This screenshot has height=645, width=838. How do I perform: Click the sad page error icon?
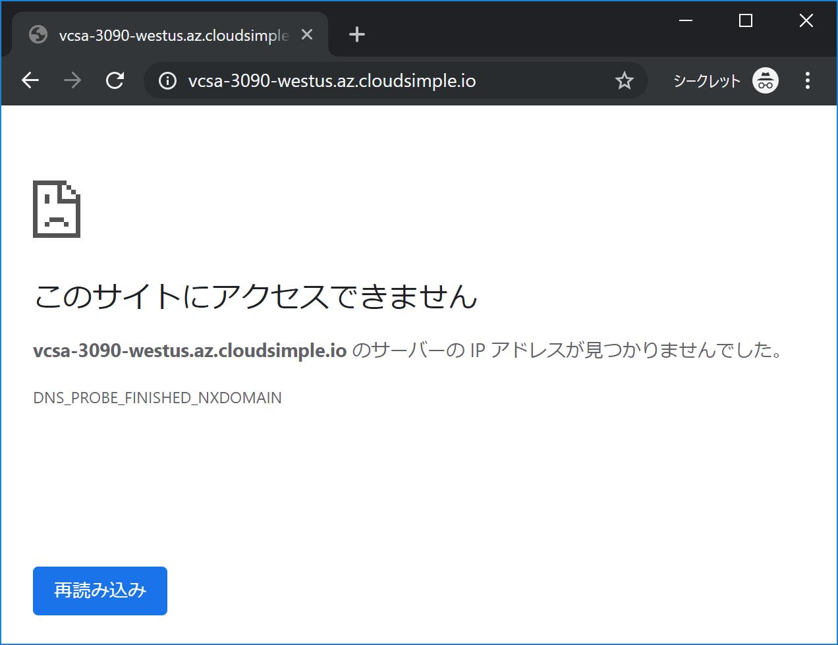pyautogui.click(x=57, y=209)
